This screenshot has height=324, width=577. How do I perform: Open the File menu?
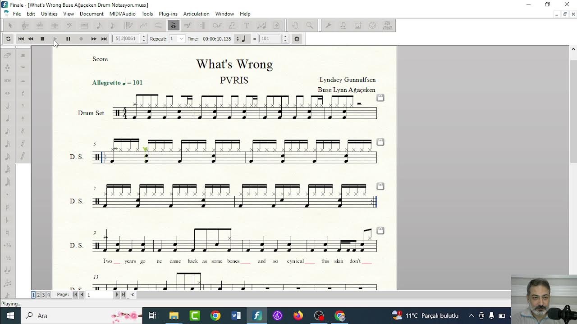(17, 14)
